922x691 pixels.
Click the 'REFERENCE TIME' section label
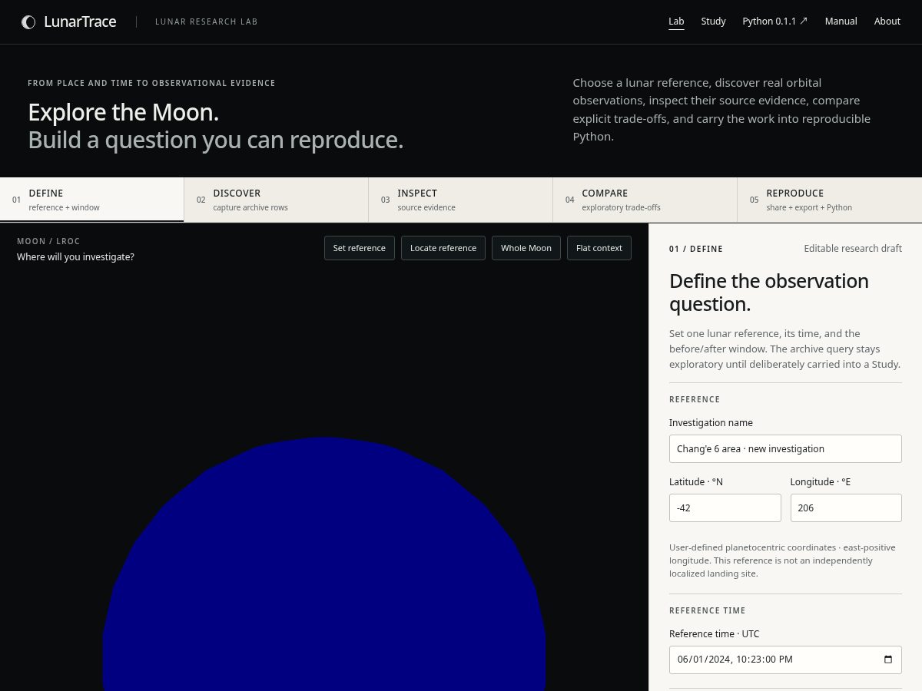click(708, 610)
